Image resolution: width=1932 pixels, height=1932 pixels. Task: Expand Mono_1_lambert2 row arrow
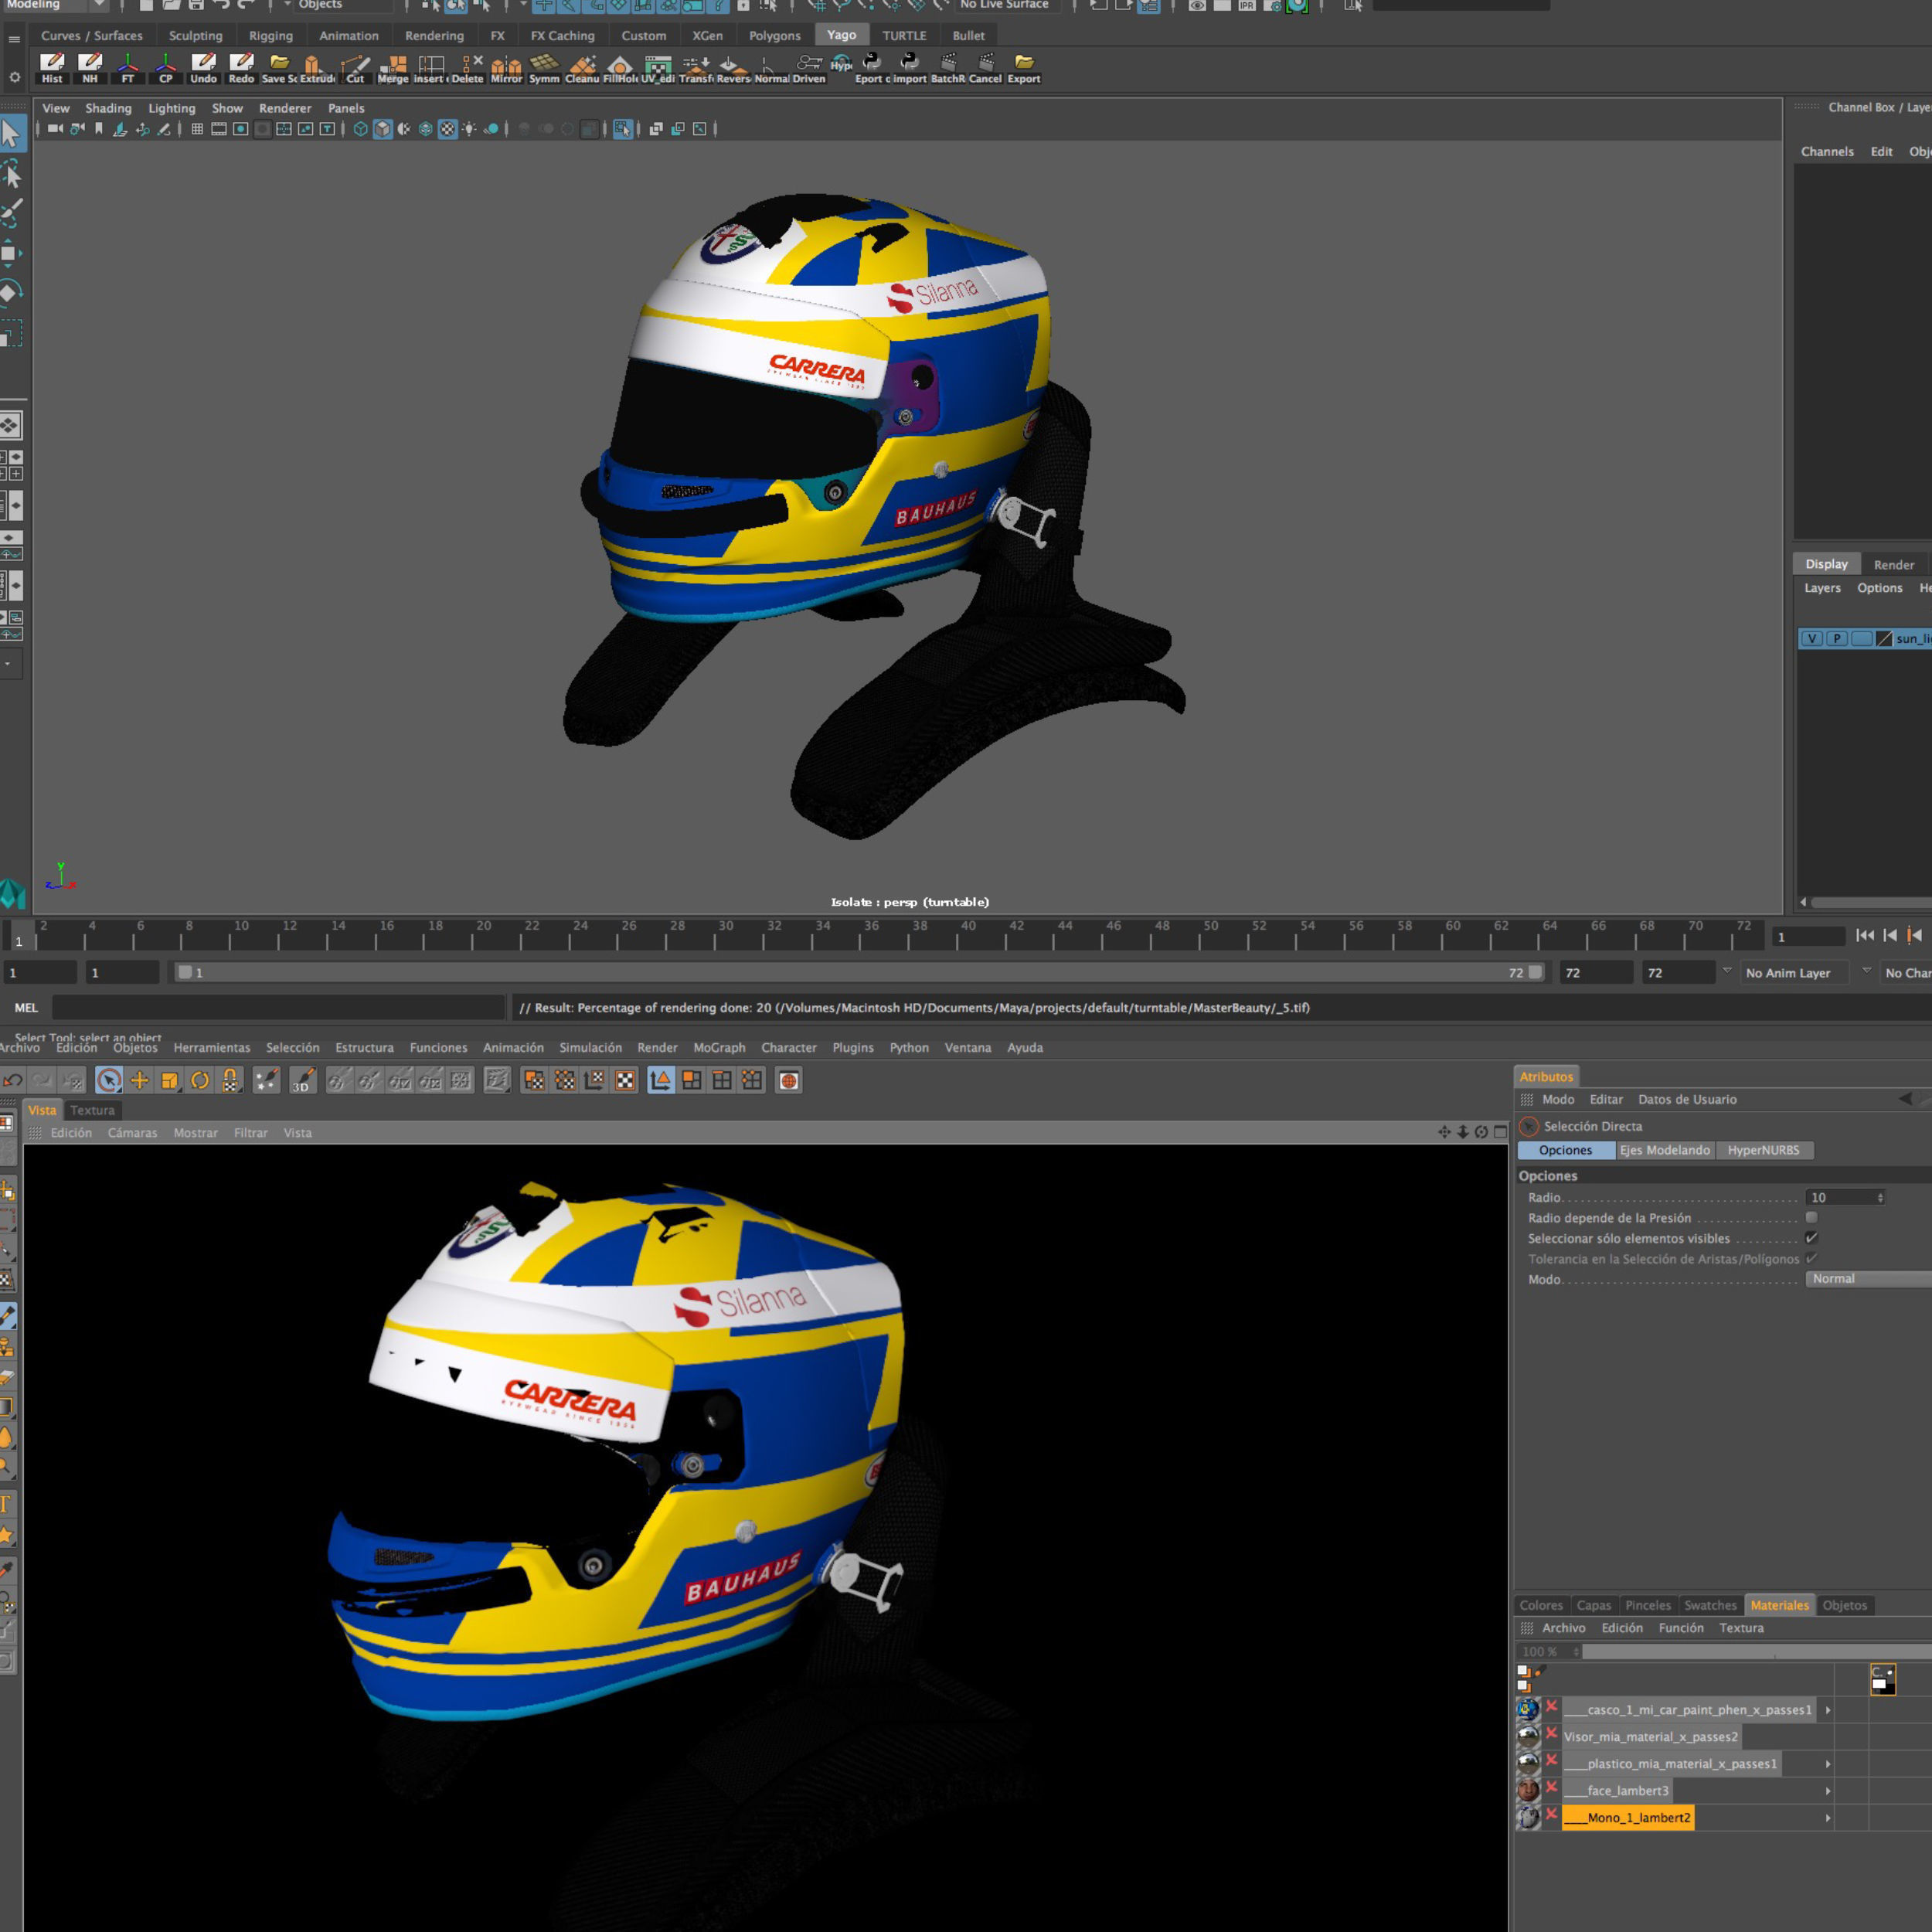click(x=1828, y=1818)
